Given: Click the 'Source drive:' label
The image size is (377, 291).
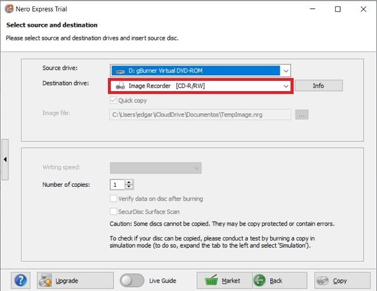Looking at the screenshot, I should click(60, 68).
